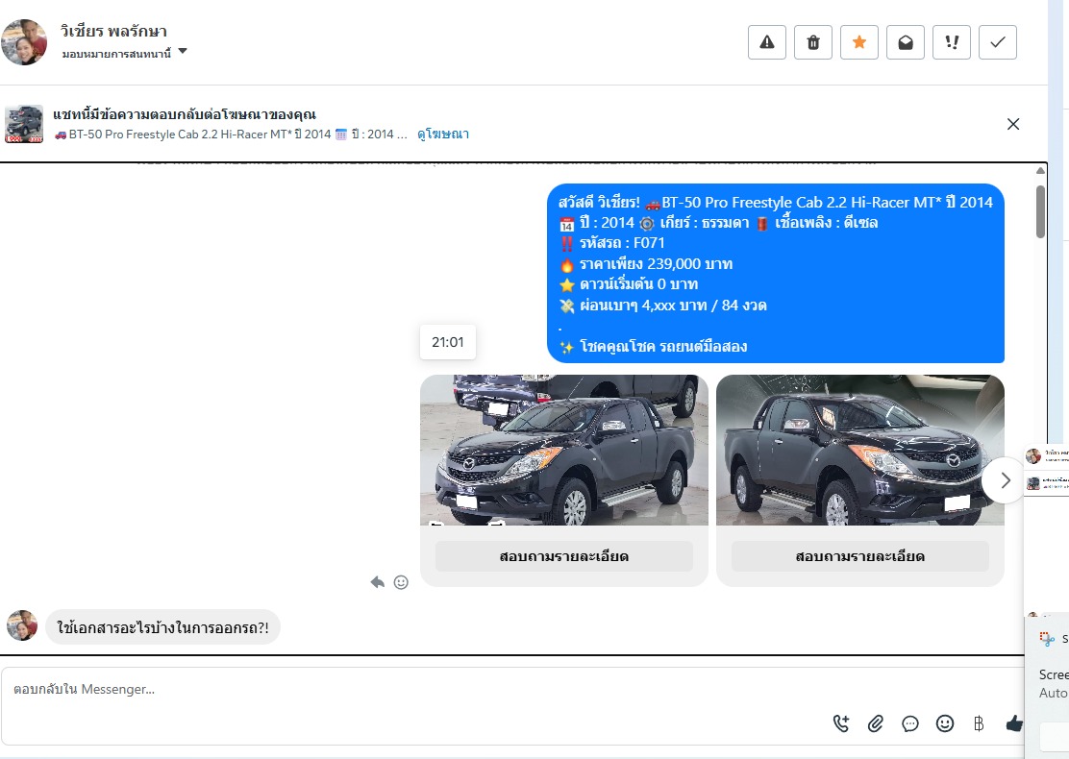Screen dimensions: 1069x759
Task: Show next carousel card with right chevron
Action: [1005, 480]
